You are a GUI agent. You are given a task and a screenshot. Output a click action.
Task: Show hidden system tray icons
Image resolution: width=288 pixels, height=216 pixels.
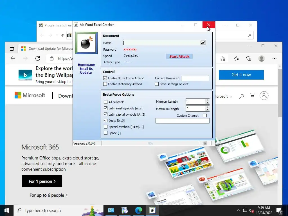(x=238, y=210)
